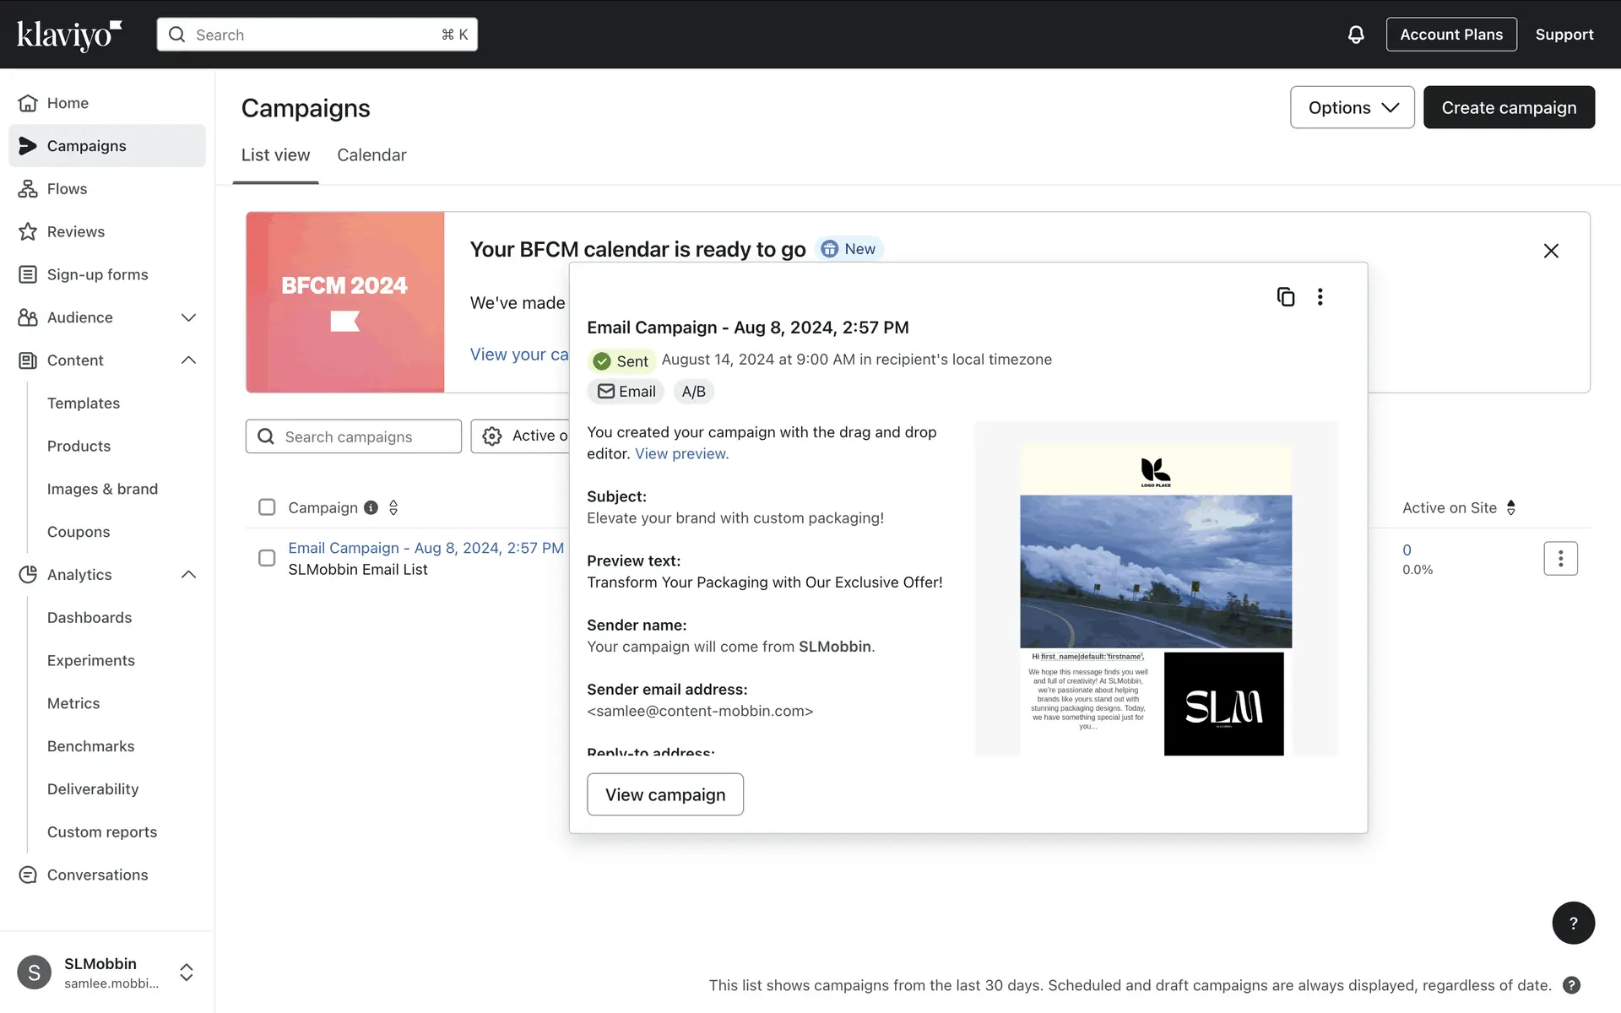Viewport: 1621px width, 1013px height.
Task: Click the View campaign button
Action: 664,794
